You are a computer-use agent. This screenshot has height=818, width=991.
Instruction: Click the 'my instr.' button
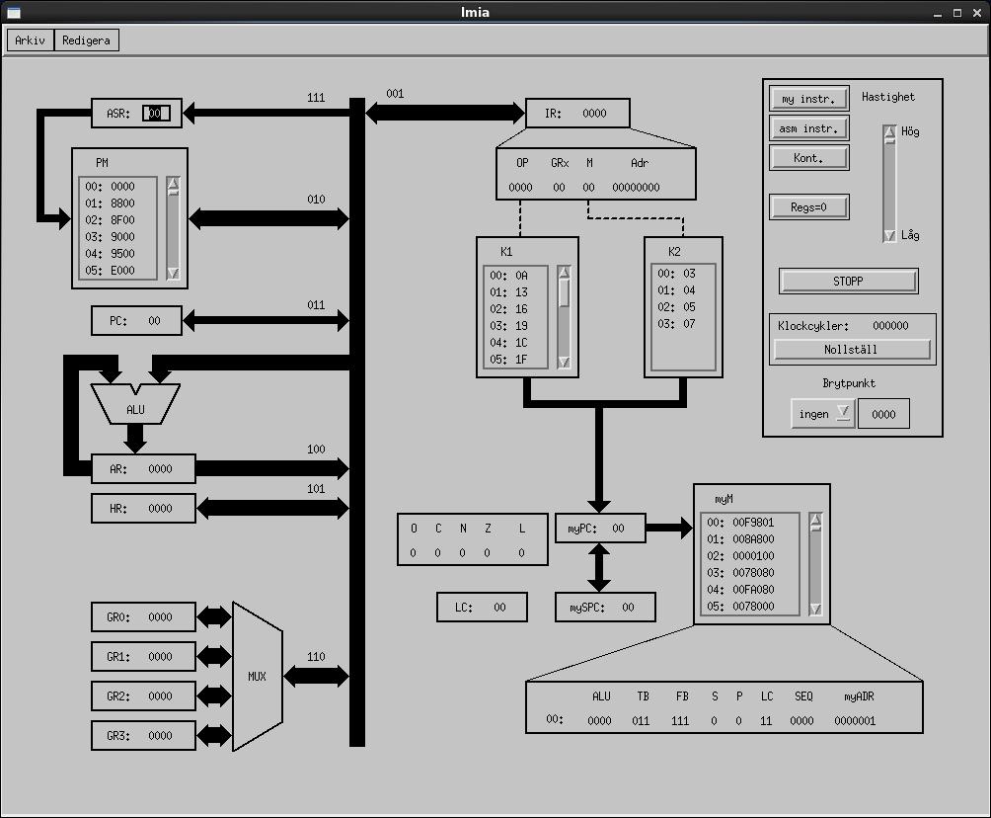coord(809,99)
